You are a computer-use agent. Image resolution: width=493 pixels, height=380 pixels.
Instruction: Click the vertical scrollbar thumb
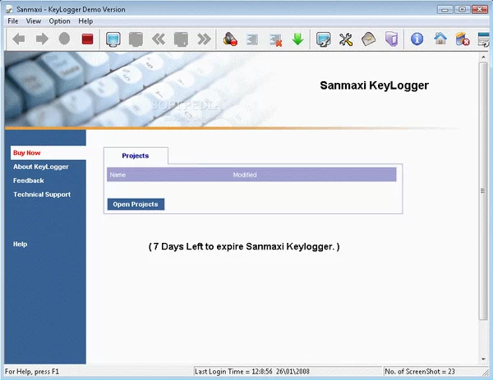click(483, 191)
